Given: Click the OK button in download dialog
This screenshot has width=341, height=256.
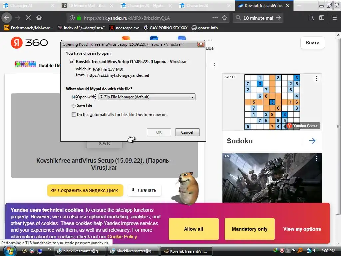Looking at the screenshot, I should (x=159, y=132).
